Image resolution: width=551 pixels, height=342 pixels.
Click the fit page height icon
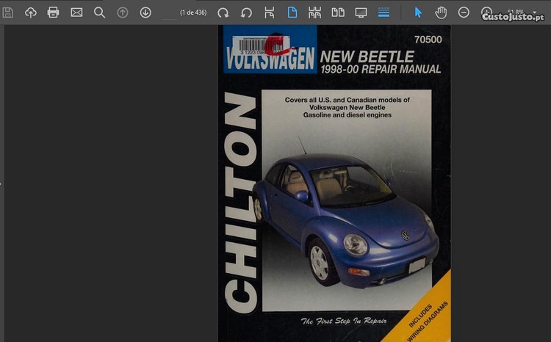(x=270, y=12)
